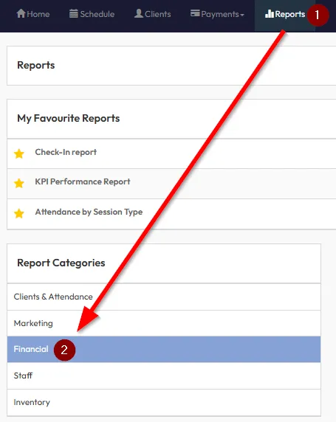This screenshot has width=336, height=422.
Task: Open the Payments dropdown caret
Action: coord(242,15)
